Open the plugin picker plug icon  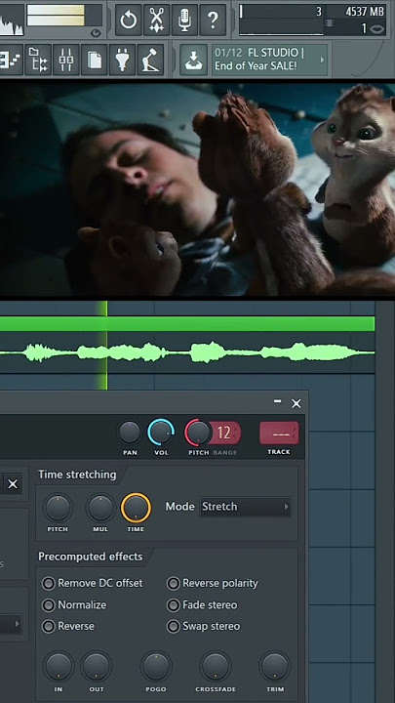[x=122, y=60]
